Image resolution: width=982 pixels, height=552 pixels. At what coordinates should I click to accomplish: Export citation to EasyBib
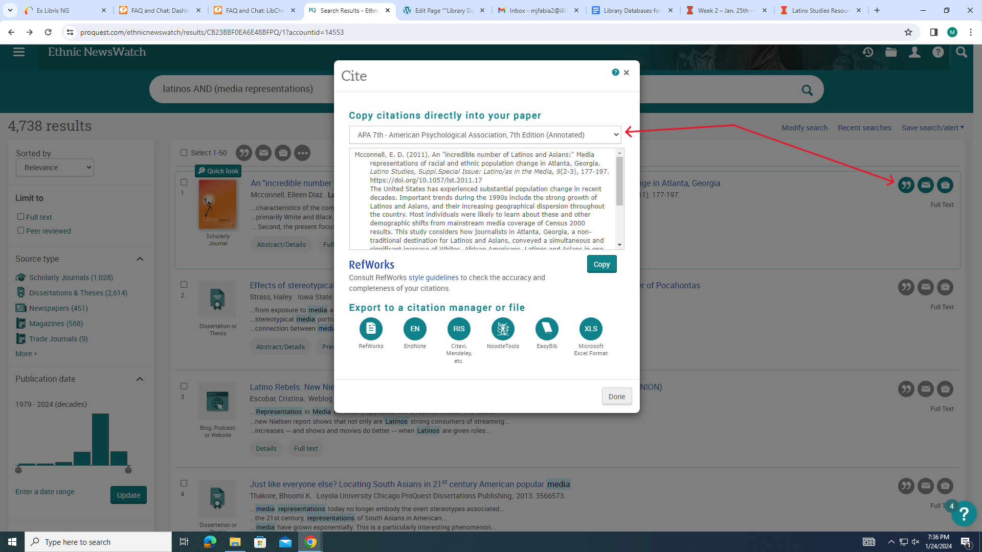[547, 329]
